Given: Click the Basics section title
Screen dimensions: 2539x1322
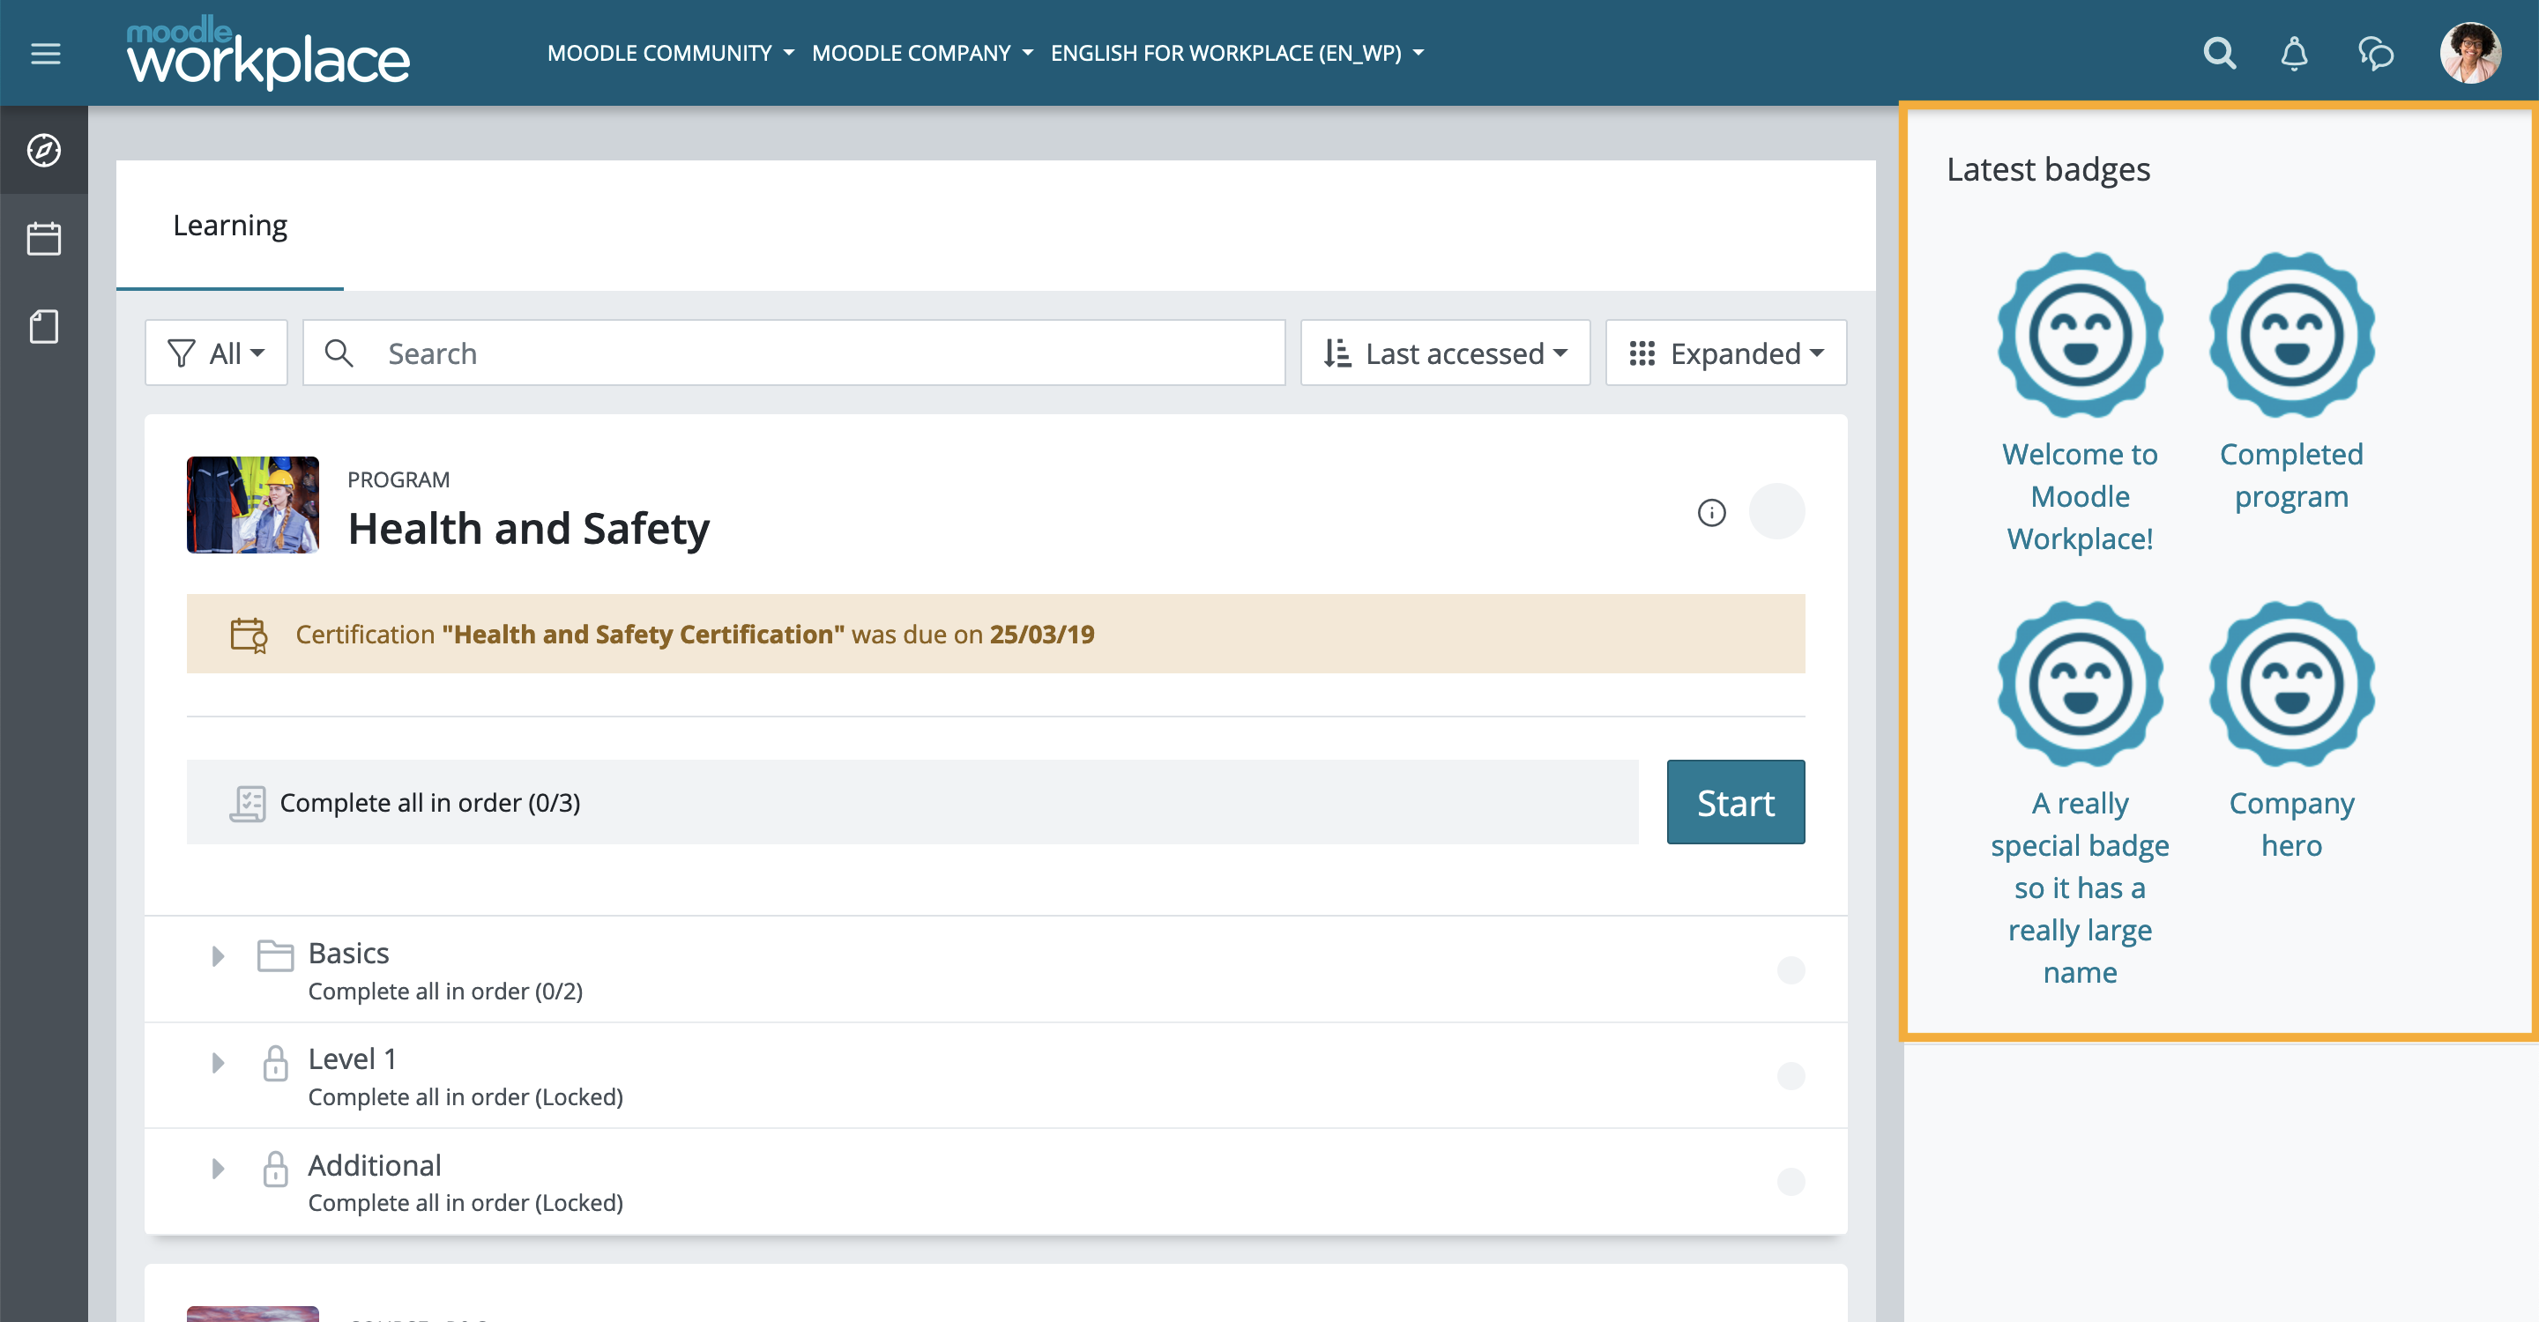Looking at the screenshot, I should click(x=349, y=954).
